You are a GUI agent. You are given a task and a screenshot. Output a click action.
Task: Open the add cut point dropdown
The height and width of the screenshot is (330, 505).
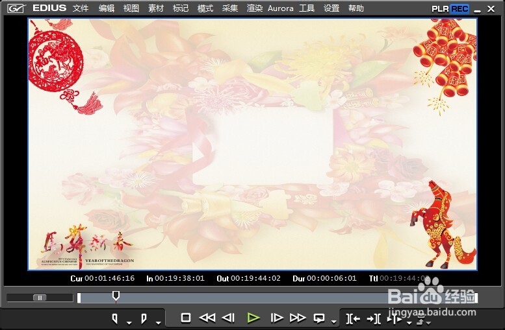(x=409, y=322)
